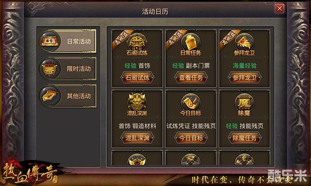
Task: Click the 限时活动 incense burner icon
Action: 50,69
